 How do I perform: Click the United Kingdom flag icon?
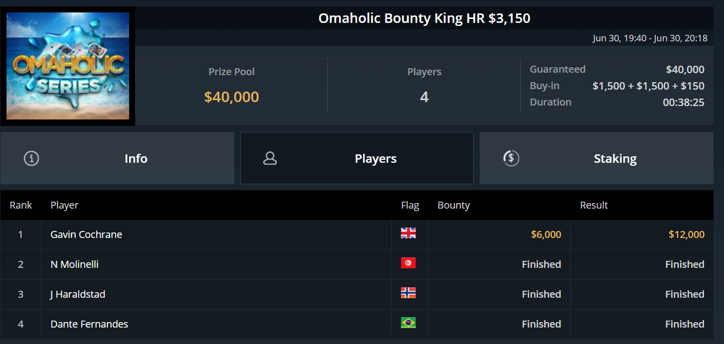click(408, 233)
